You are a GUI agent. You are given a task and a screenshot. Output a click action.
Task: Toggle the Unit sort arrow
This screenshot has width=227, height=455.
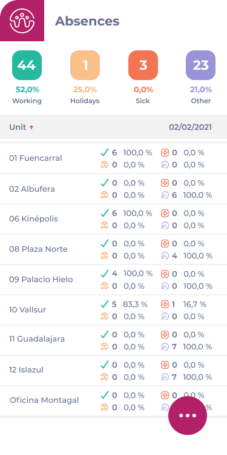(x=31, y=127)
